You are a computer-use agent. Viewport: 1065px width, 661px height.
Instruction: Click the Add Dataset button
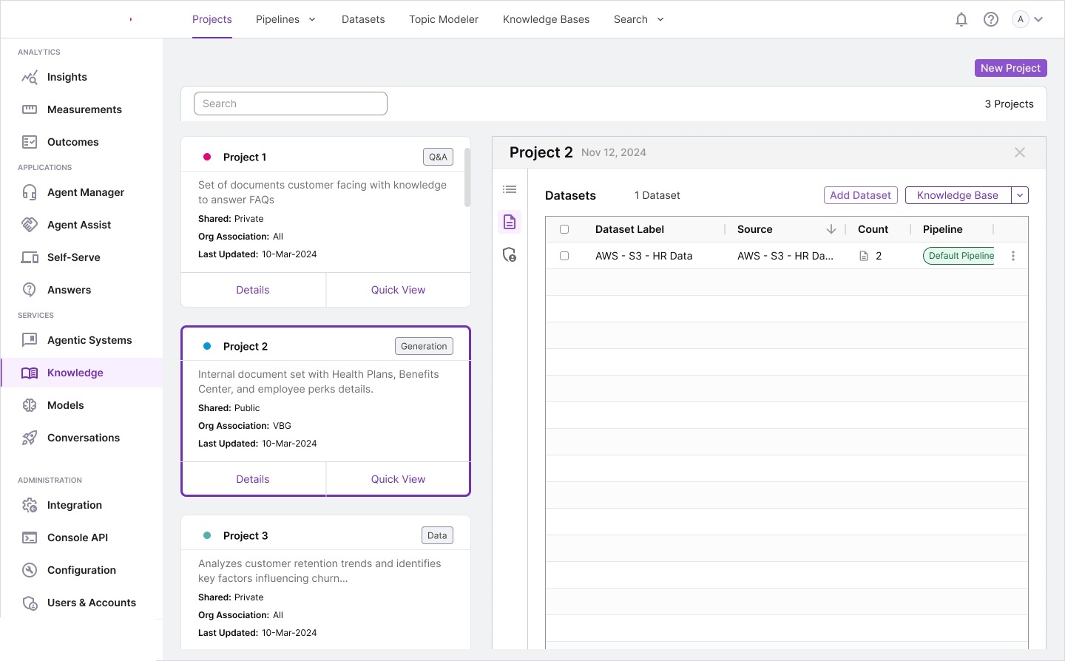tap(860, 195)
